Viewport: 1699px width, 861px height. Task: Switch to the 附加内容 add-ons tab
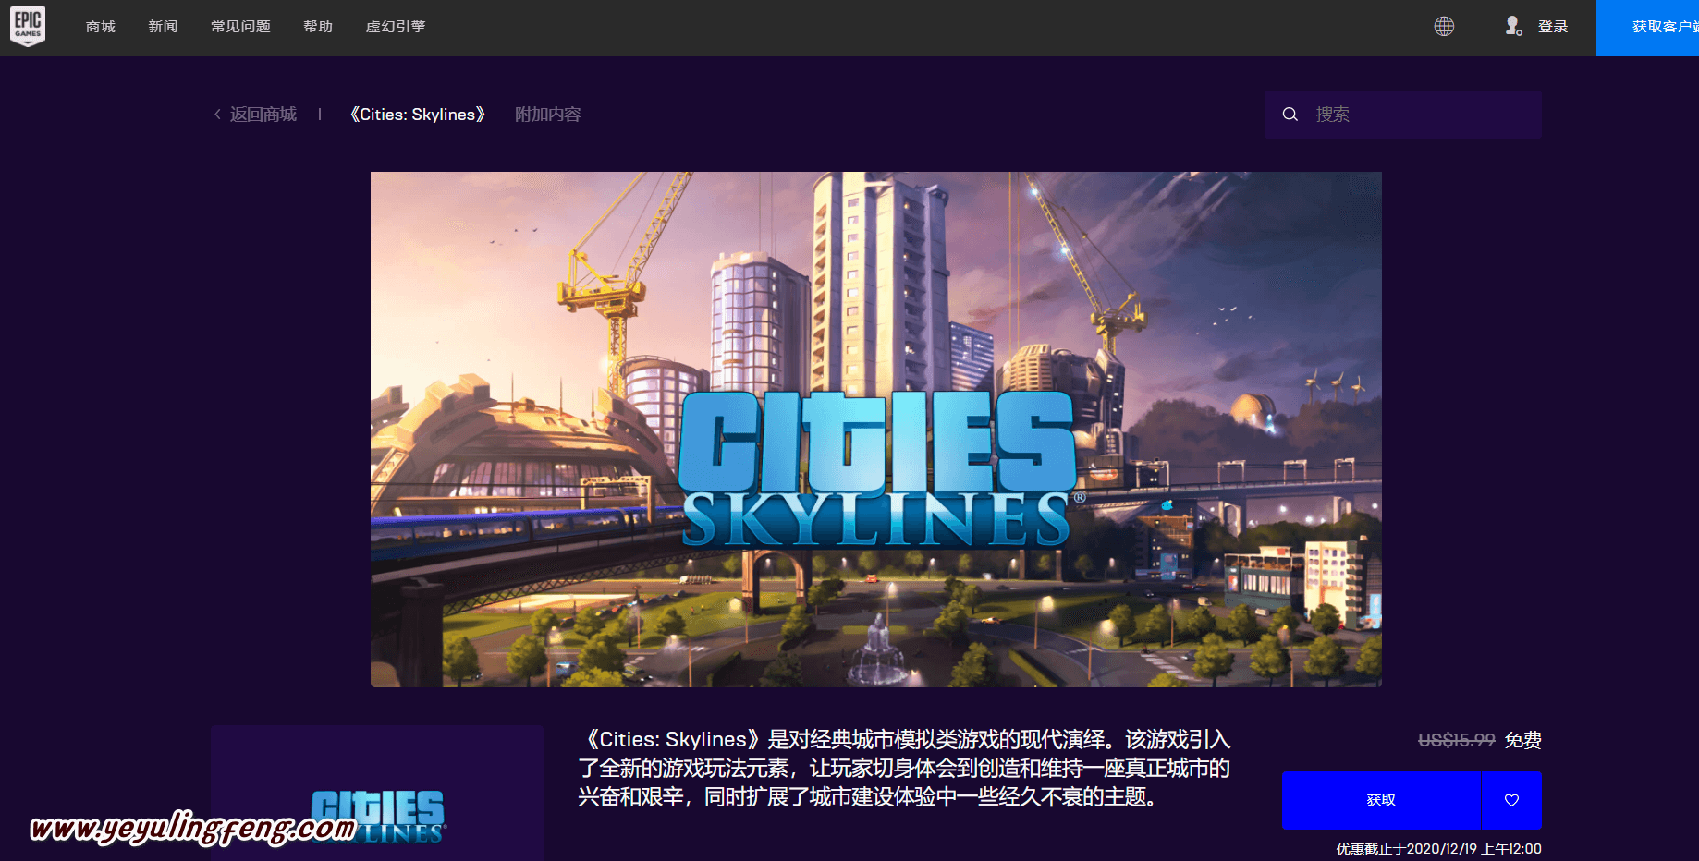click(x=548, y=115)
